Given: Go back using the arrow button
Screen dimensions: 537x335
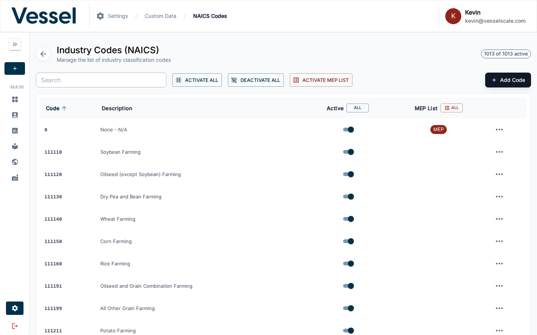Looking at the screenshot, I should click(43, 54).
